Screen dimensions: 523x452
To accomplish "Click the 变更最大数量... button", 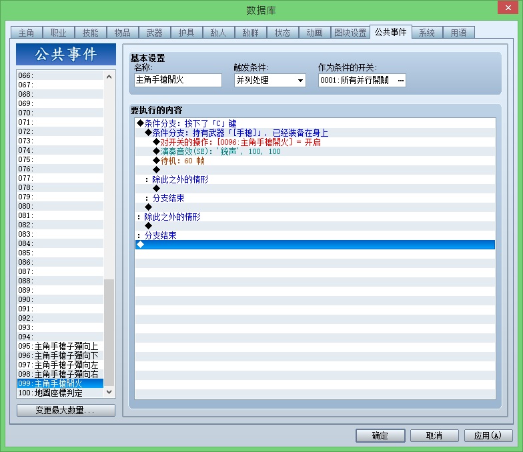I will click(x=65, y=410).
